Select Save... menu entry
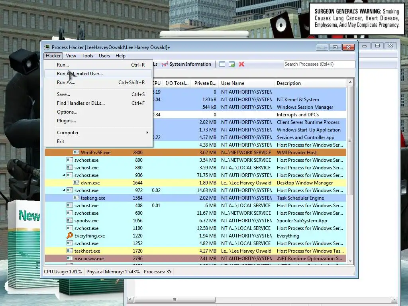 pos(98,94)
